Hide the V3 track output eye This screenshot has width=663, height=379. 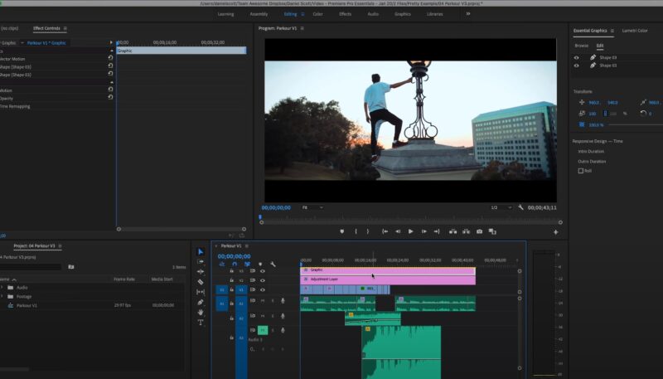click(263, 270)
